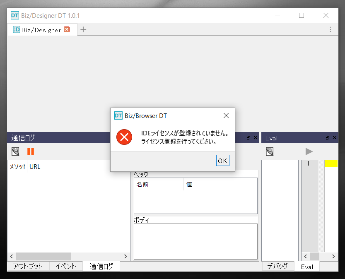Image resolution: width=345 pixels, height=279 pixels.
Task: Click the 名前 column header
Action: (x=159, y=184)
